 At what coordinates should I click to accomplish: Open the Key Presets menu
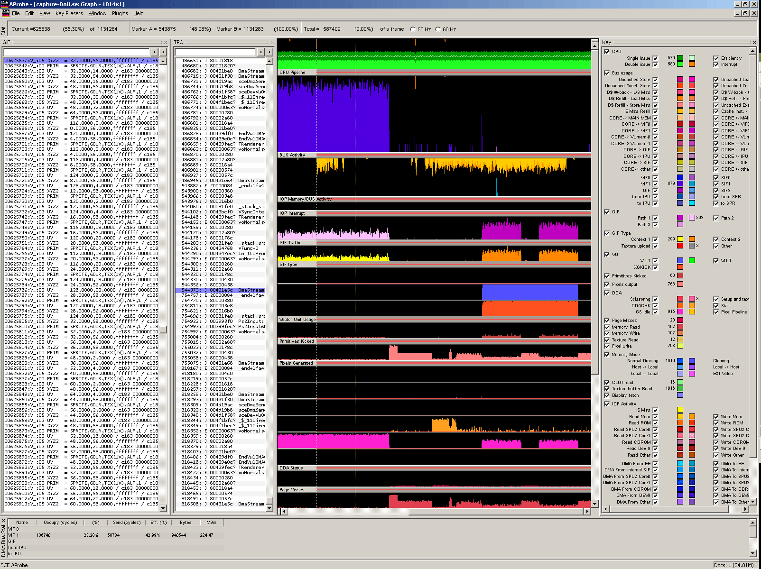point(69,13)
